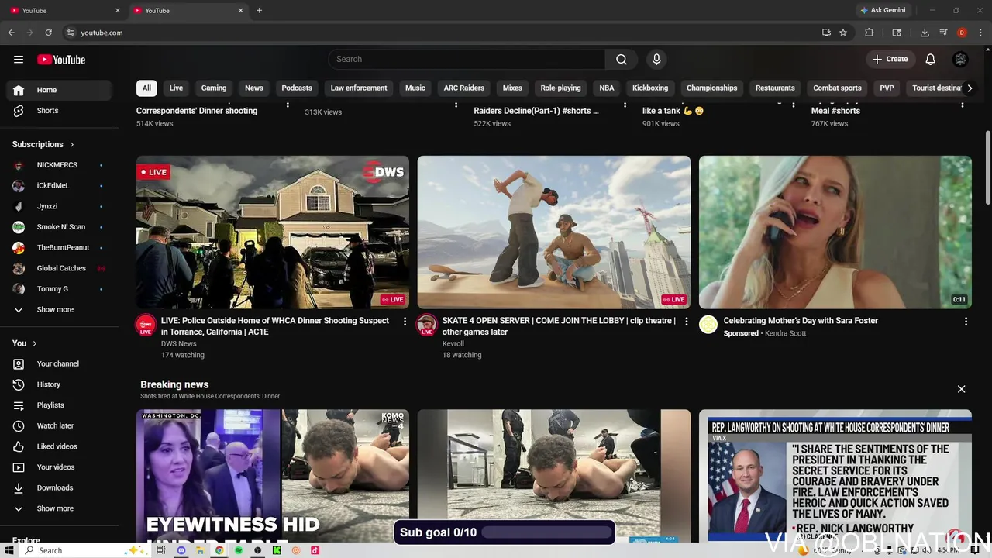Open the Global Catches channel

(x=60, y=268)
